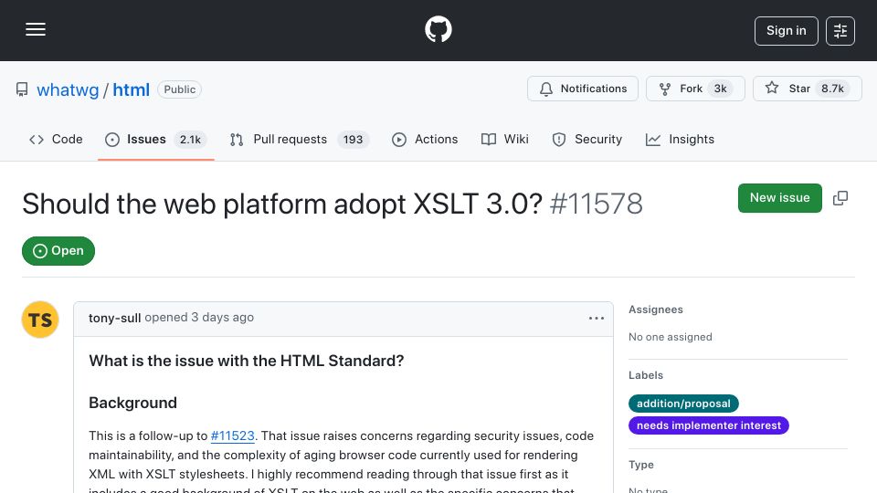Follow the #11523 issue link
The image size is (877, 493).
[x=232, y=436]
